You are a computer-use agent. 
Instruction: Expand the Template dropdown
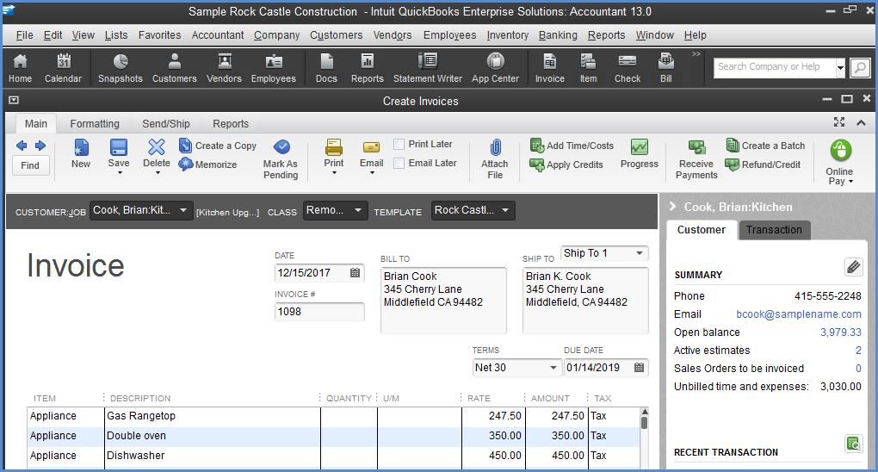coord(505,210)
